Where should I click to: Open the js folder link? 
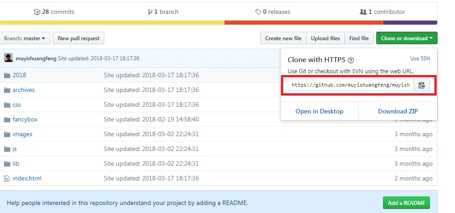pos(14,149)
